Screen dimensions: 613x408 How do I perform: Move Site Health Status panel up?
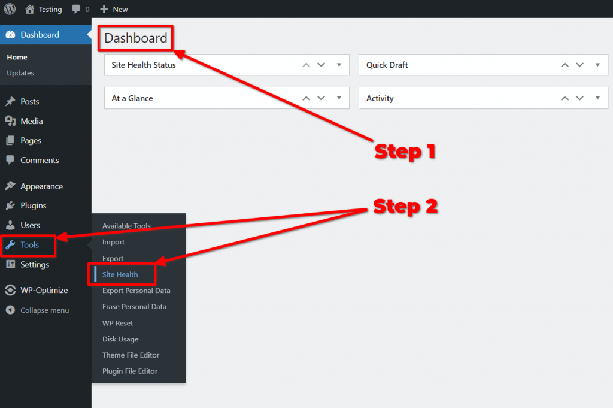306,65
